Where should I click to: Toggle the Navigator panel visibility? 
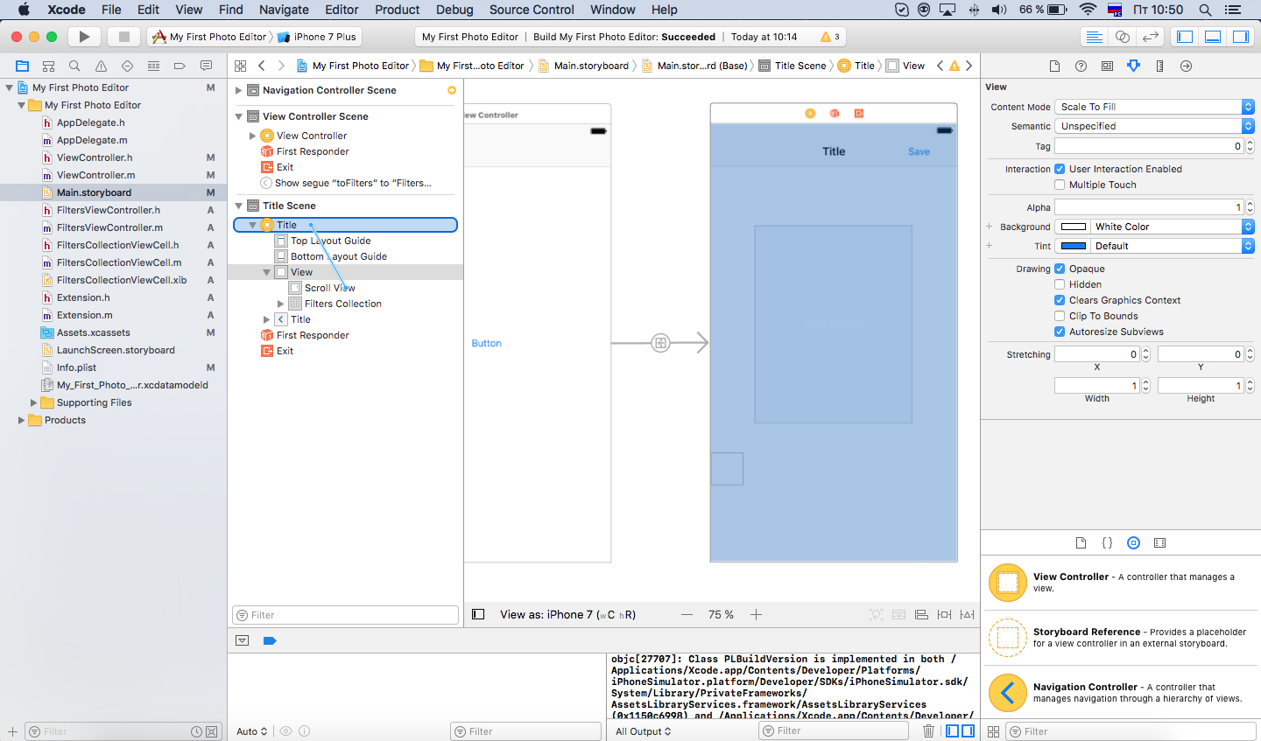(1185, 37)
